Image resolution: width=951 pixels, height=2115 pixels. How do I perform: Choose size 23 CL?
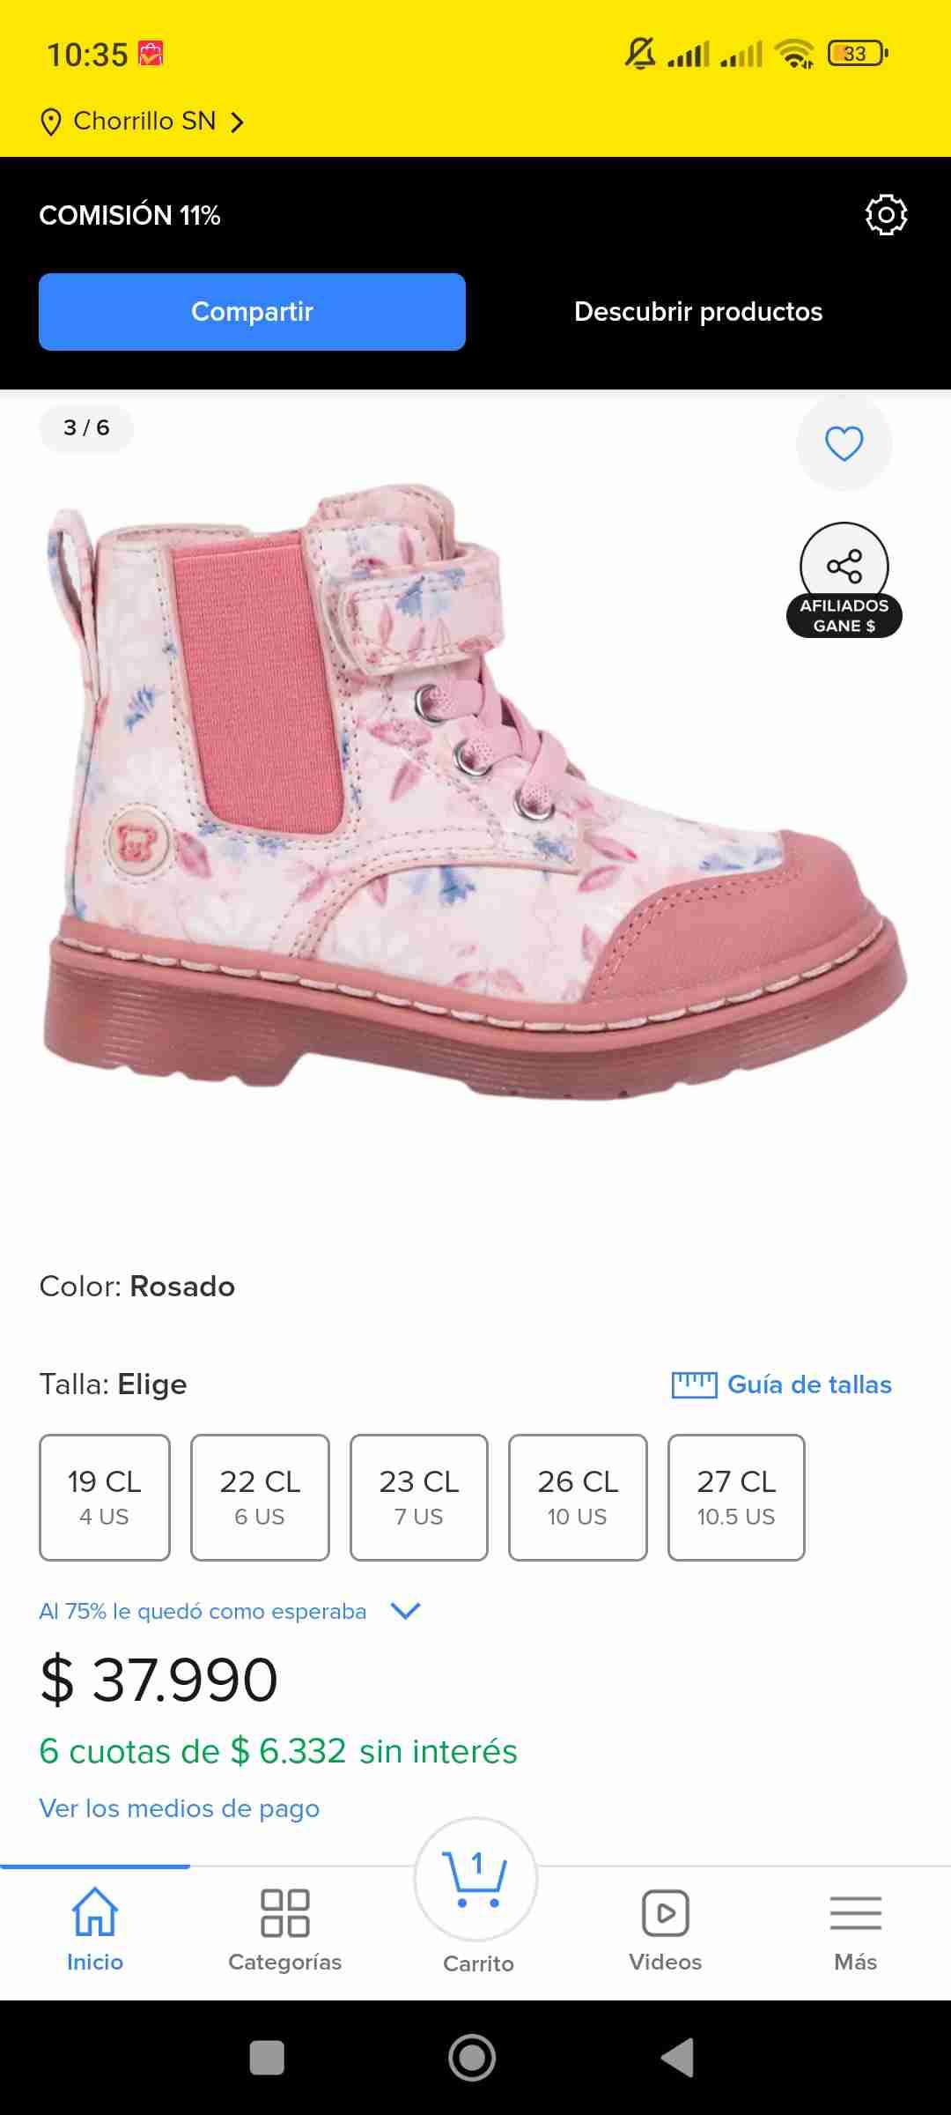(419, 1496)
